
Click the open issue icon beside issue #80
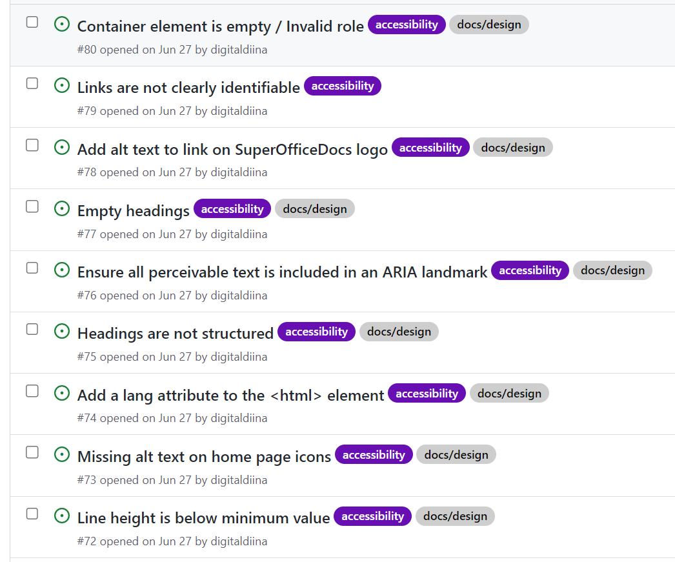click(62, 25)
